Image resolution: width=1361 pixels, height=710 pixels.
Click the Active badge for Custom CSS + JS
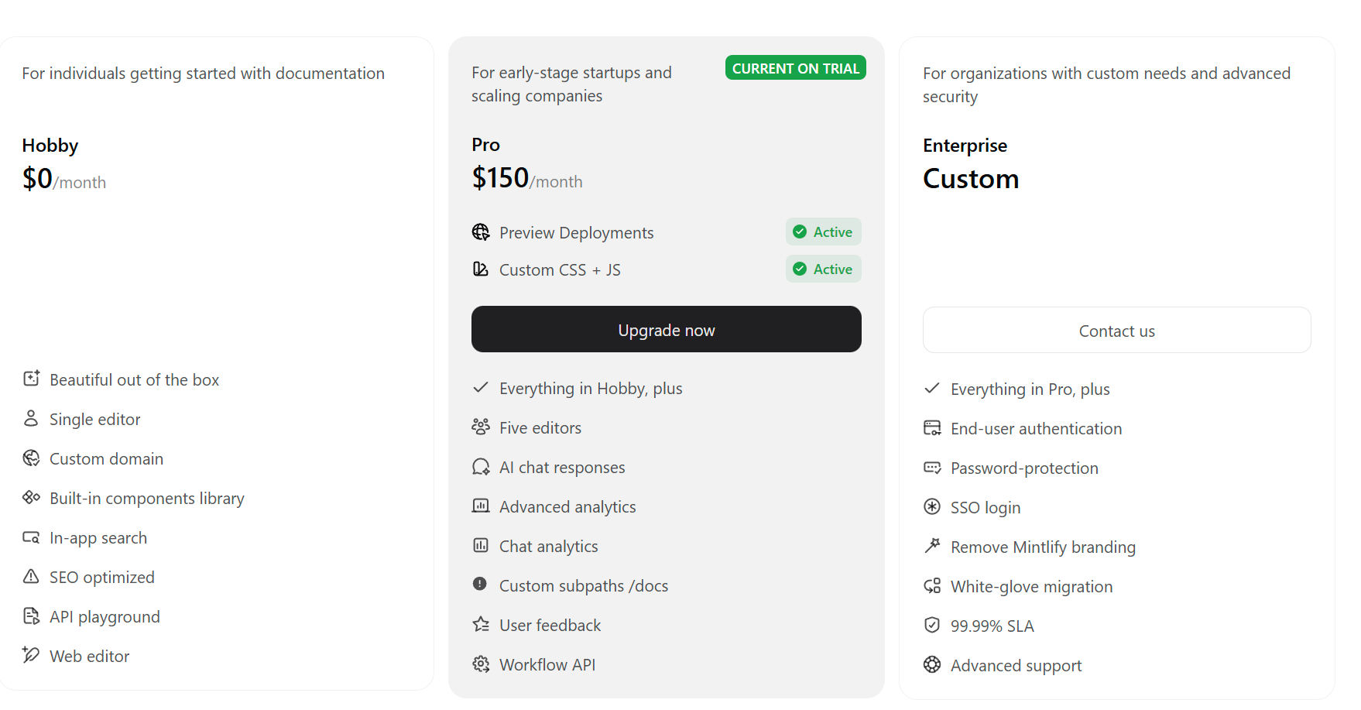pyautogui.click(x=823, y=269)
